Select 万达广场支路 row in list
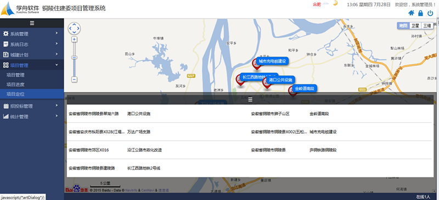 pyautogui.click(x=158, y=132)
